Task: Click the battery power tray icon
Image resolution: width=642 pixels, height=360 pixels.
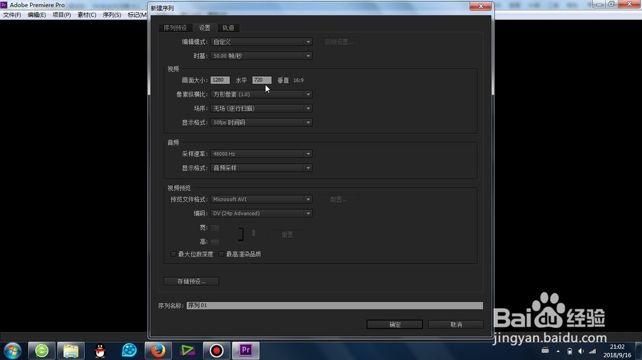Action: (569, 351)
